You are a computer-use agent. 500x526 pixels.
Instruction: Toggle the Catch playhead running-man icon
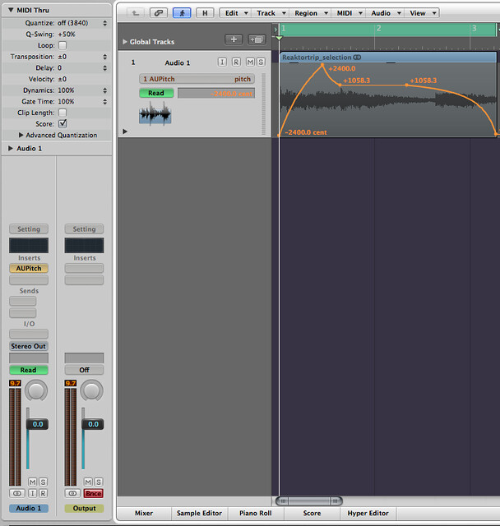pos(180,13)
